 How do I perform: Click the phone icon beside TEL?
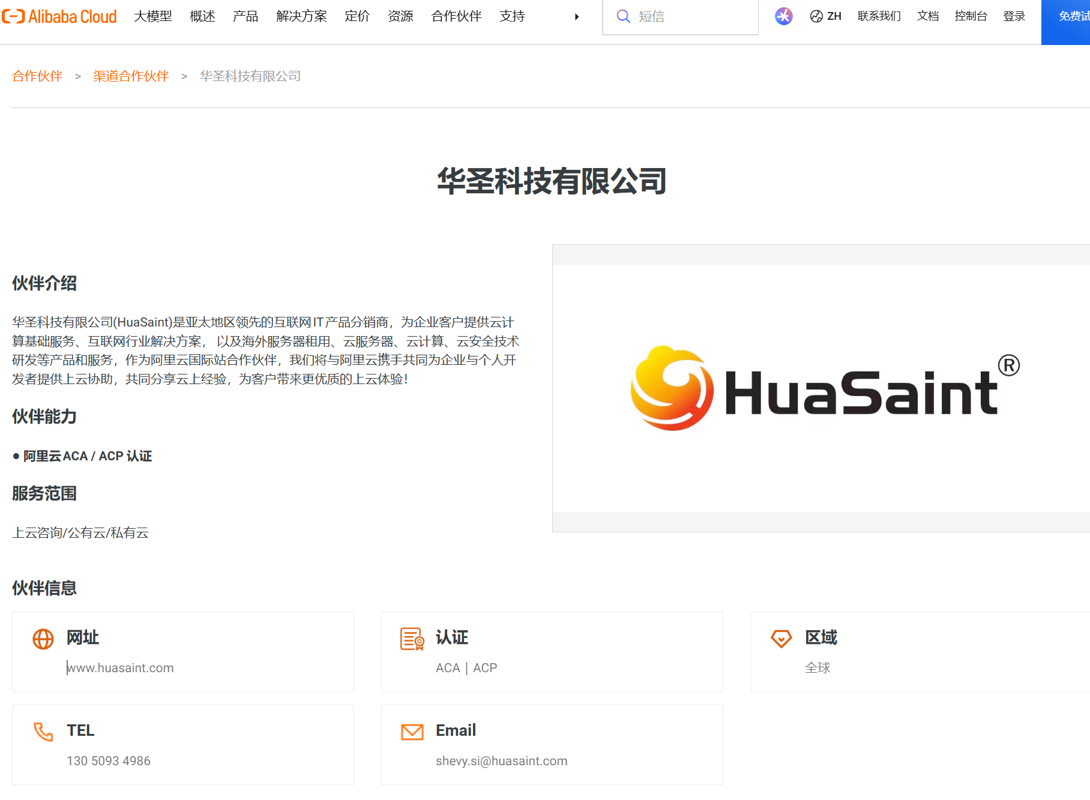coord(43,731)
